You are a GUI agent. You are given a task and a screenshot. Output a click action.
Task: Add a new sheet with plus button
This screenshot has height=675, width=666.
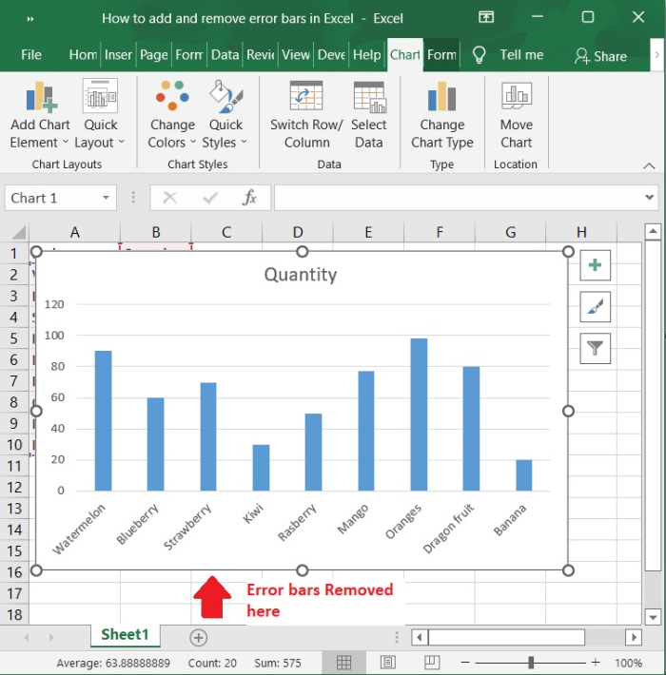[x=198, y=638]
